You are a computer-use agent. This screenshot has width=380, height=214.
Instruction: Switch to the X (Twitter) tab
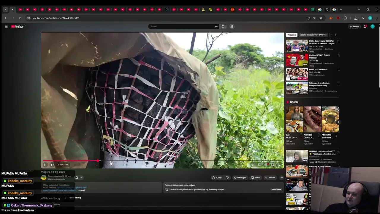click(327, 10)
